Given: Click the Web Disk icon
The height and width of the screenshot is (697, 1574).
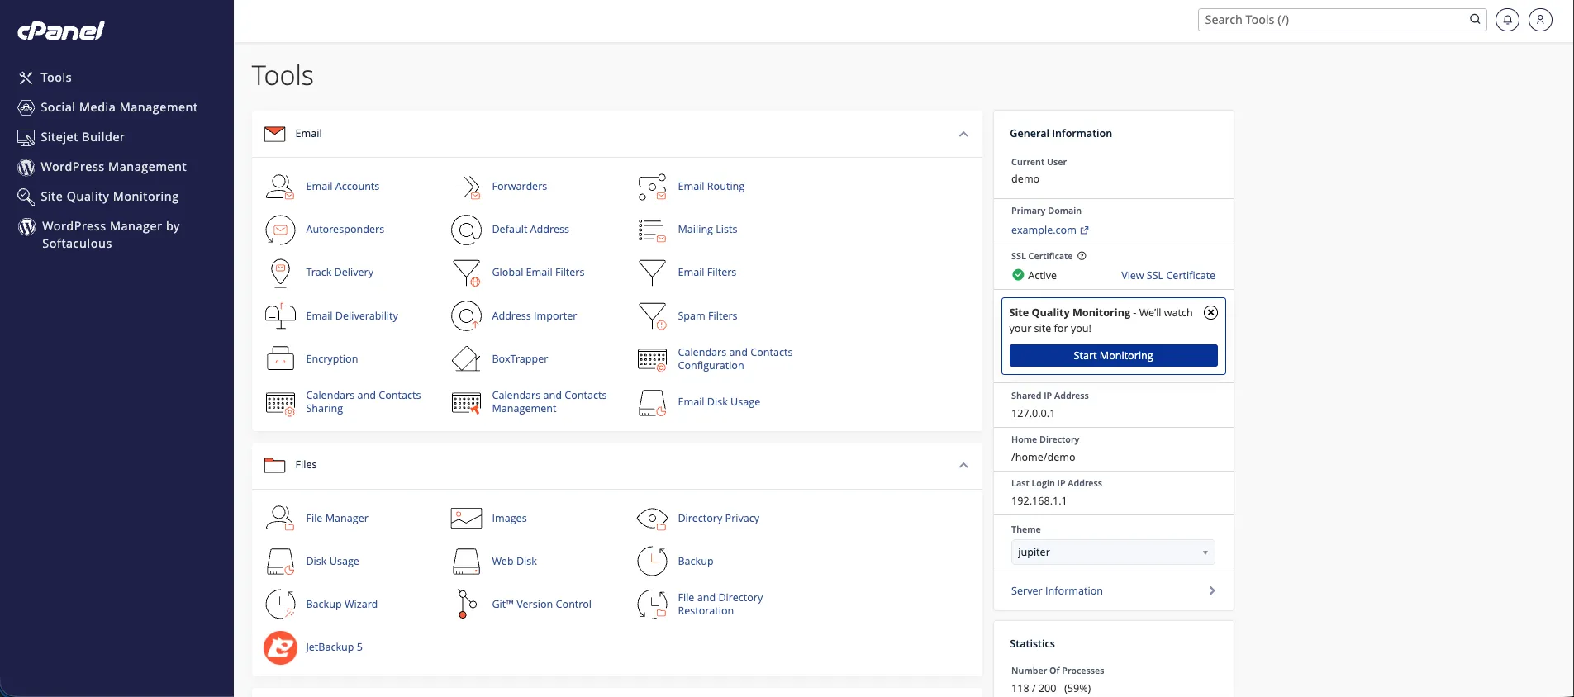Looking at the screenshot, I should (466, 561).
